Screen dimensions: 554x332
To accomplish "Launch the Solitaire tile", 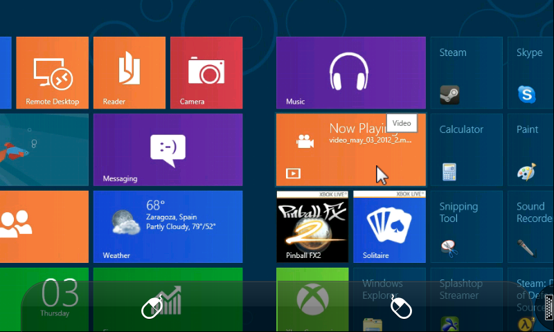I will [x=389, y=226].
